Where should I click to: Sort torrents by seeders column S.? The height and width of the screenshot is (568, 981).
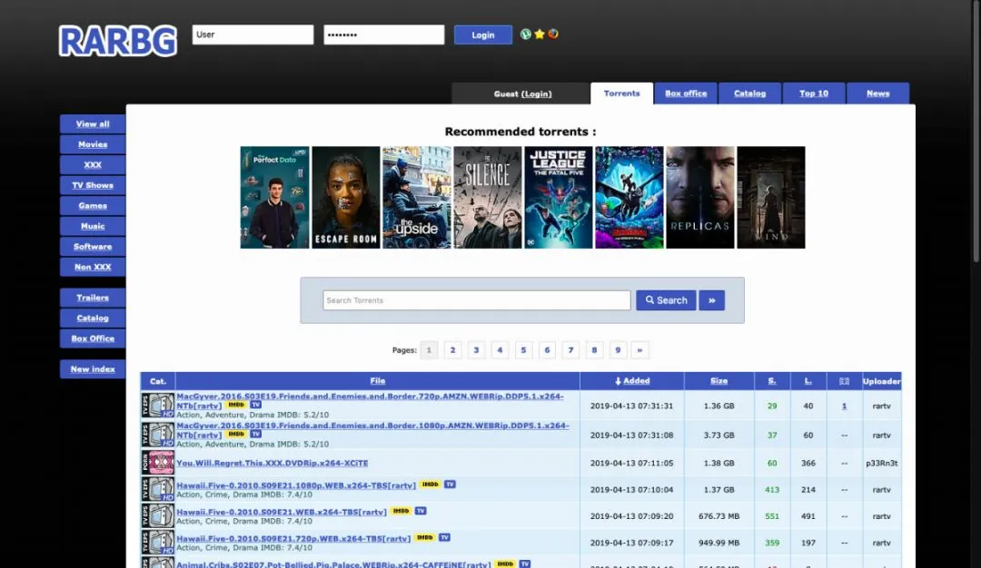coord(772,381)
